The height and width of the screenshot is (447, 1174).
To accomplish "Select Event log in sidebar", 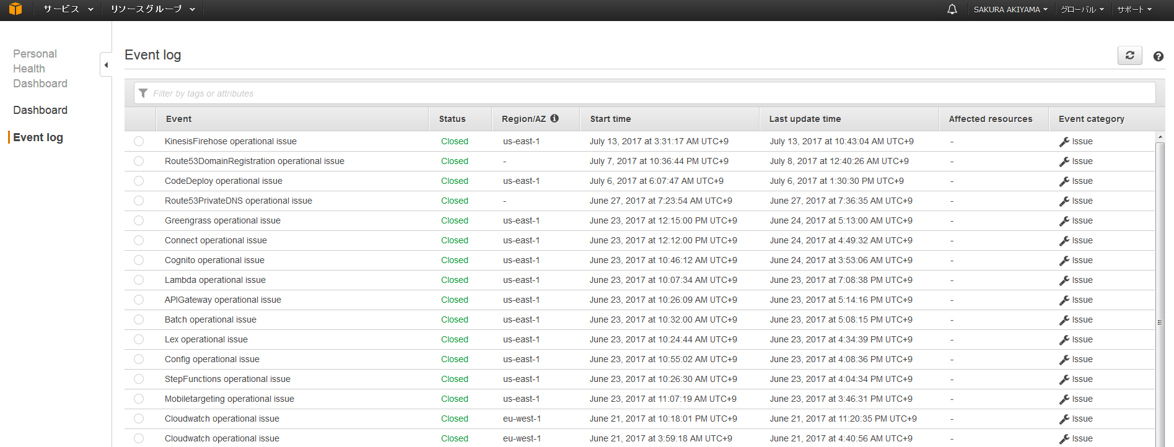I will tap(38, 137).
